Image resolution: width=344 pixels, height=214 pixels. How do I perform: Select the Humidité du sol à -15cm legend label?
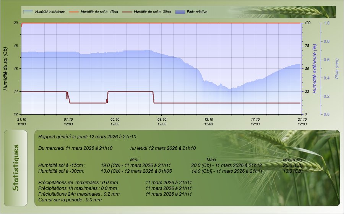tap(99, 12)
